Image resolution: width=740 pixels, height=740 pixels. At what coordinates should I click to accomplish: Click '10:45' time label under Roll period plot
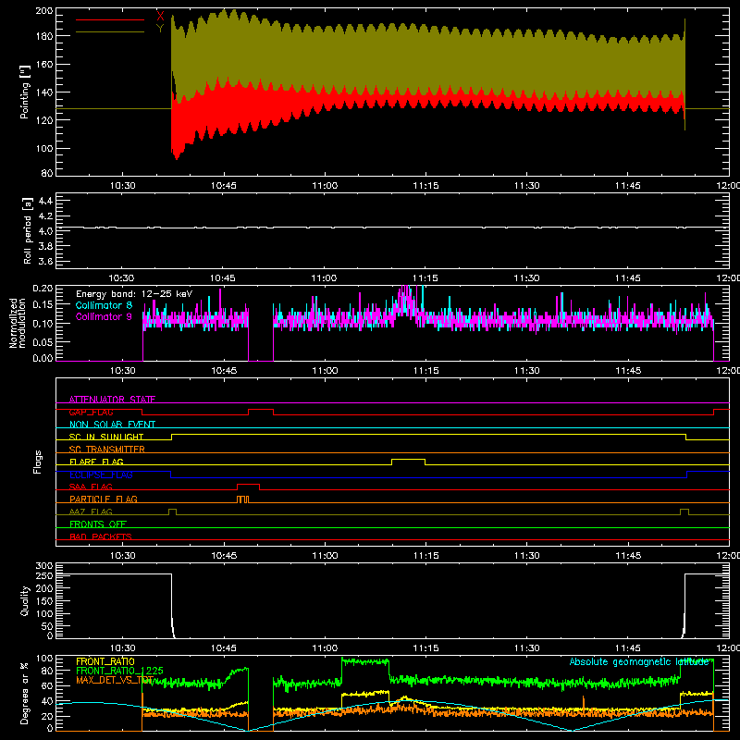pos(222,278)
